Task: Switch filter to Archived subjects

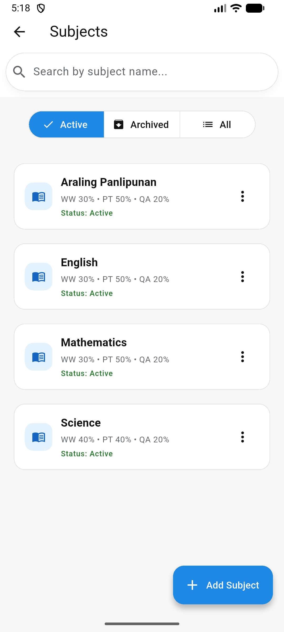Action: pyautogui.click(x=142, y=125)
